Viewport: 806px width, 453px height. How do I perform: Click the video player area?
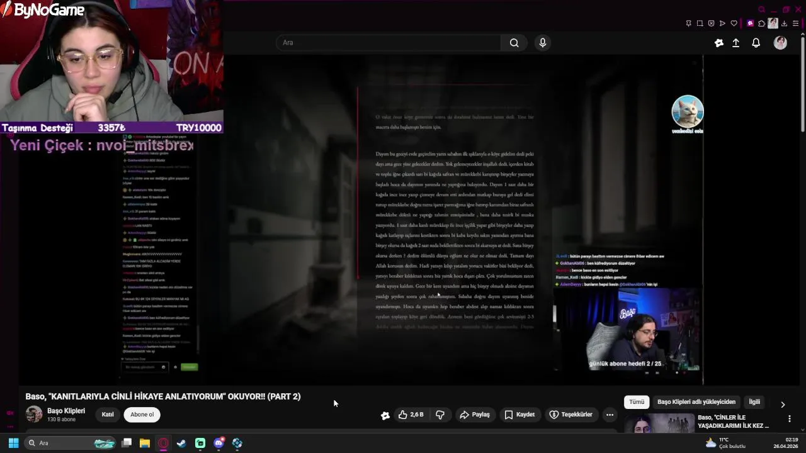(x=411, y=220)
